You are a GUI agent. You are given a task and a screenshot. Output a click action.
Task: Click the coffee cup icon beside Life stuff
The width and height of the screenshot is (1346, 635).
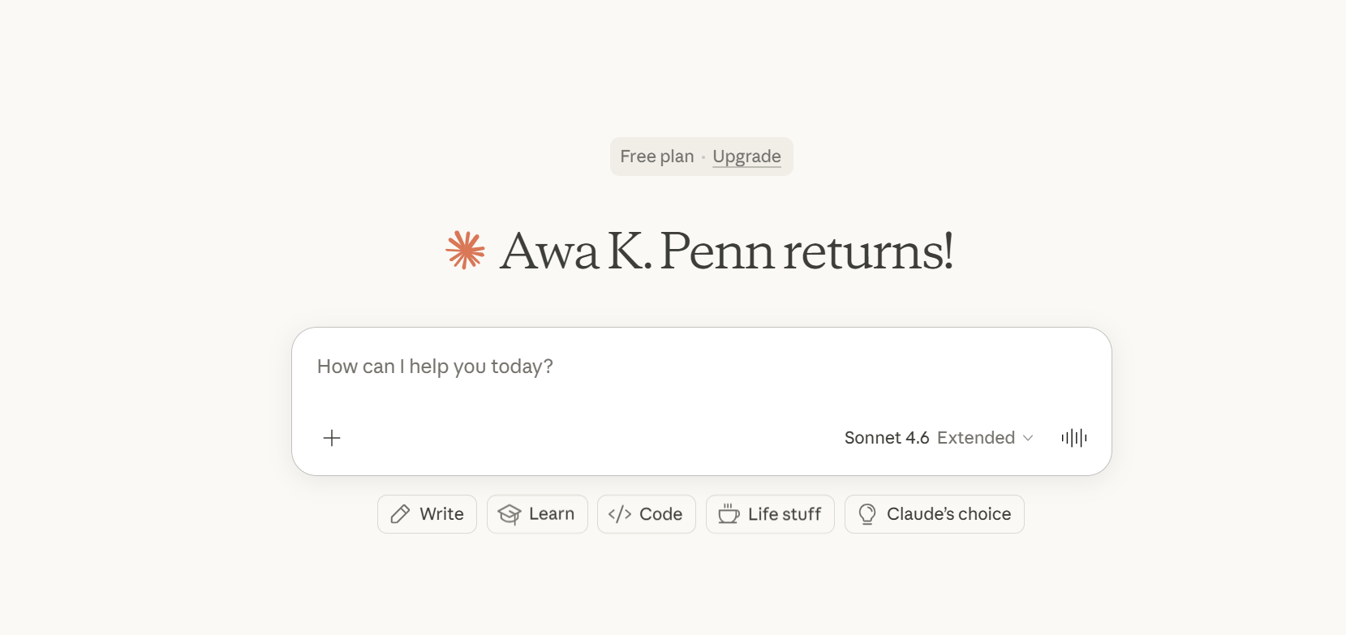point(729,514)
